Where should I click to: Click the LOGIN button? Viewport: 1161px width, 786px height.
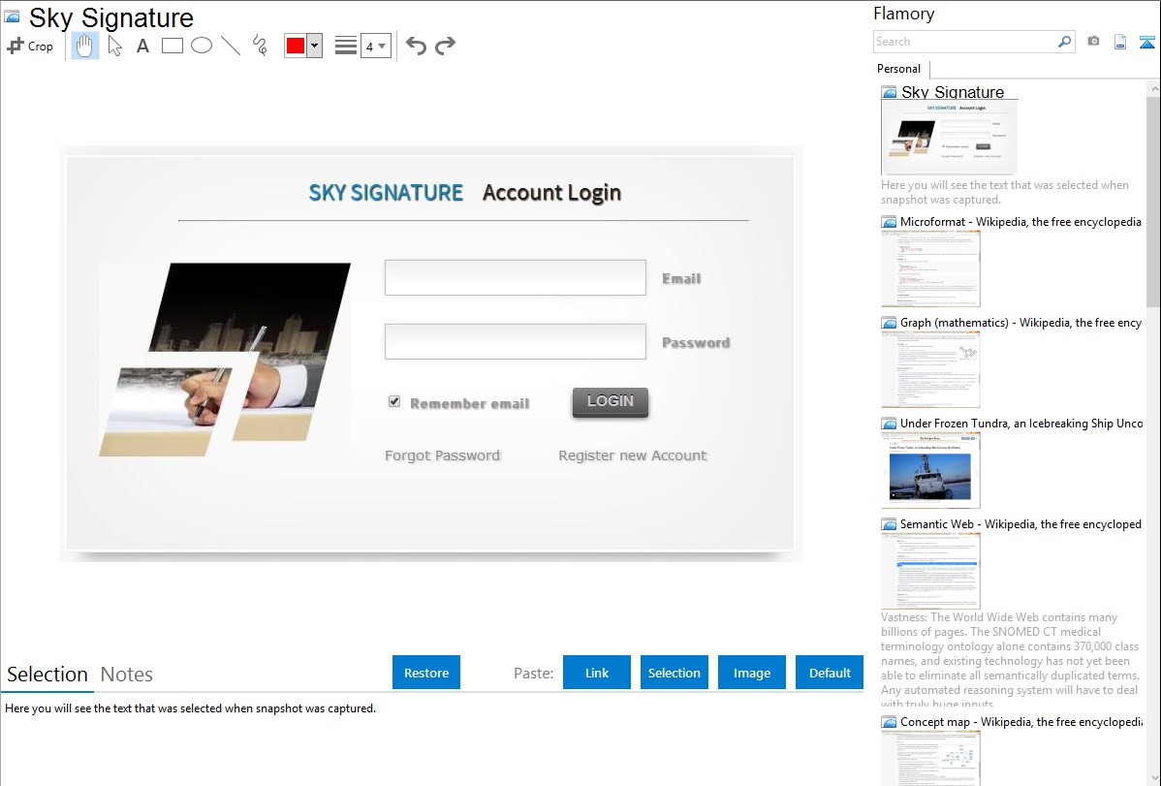[611, 401]
